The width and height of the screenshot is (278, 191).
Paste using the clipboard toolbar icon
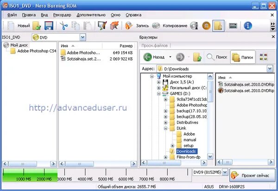click(88, 26)
